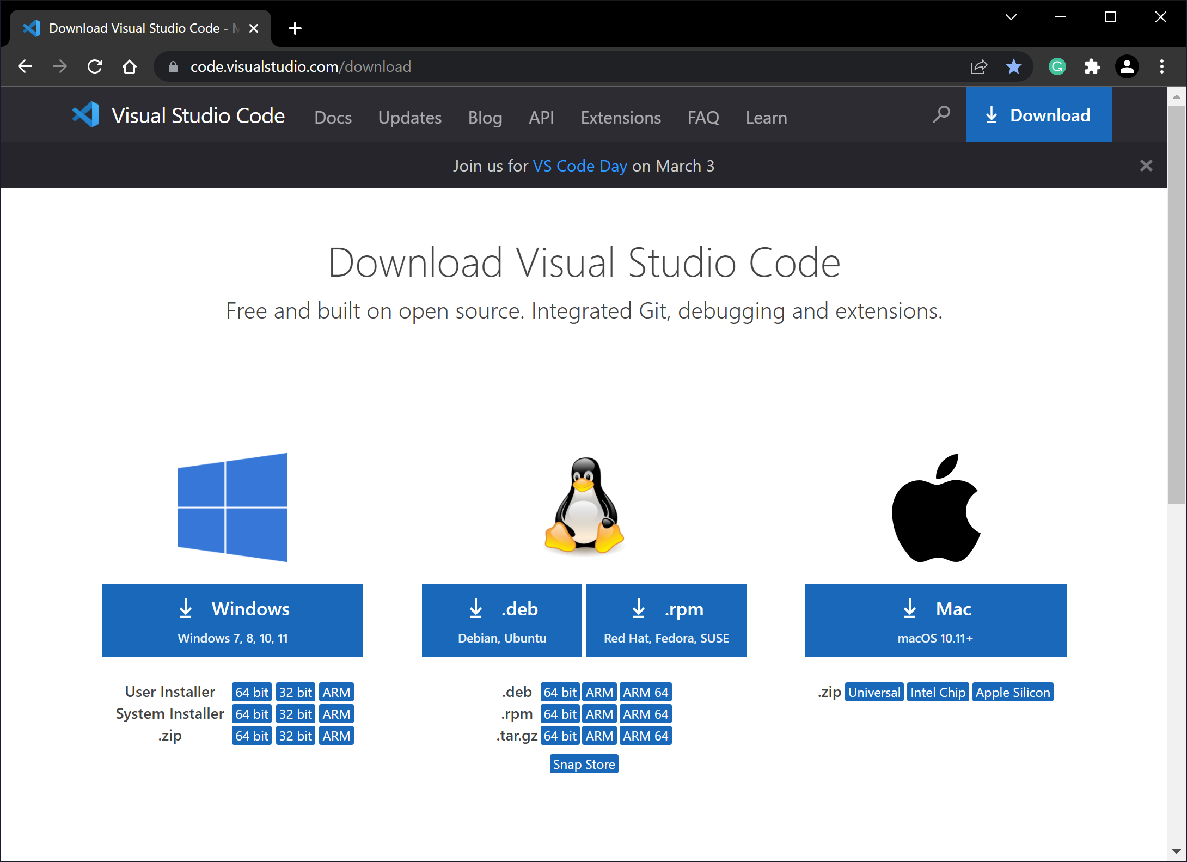Open the Chrome three-dot menu
This screenshot has height=862, width=1187.
pos(1162,66)
